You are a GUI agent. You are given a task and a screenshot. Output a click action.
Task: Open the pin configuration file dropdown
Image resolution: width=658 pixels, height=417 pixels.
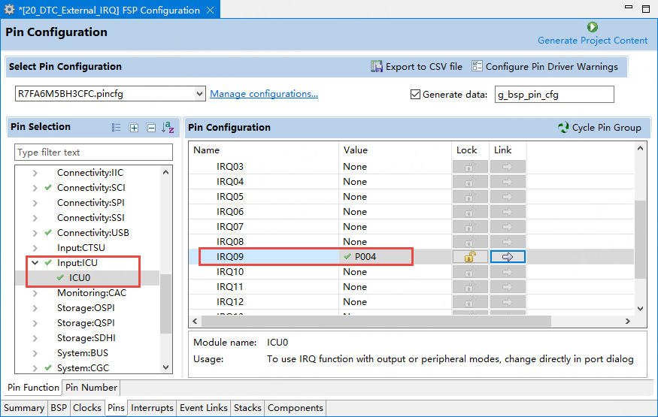point(199,94)
